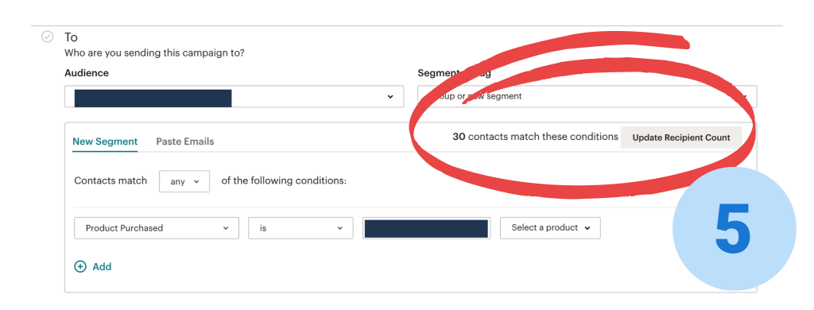Click the plus circle Add icon
The image size is (814, 310).
(80, 267)
